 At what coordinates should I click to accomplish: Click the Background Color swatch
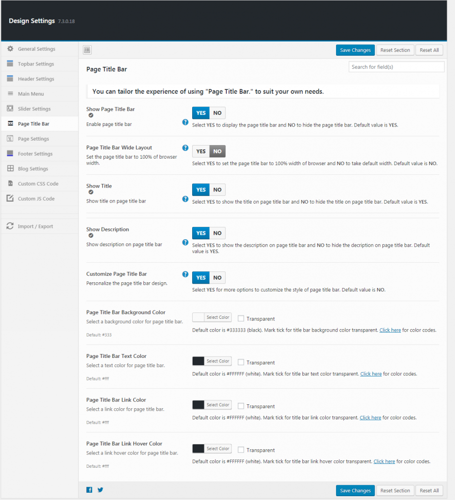point(198,317)
